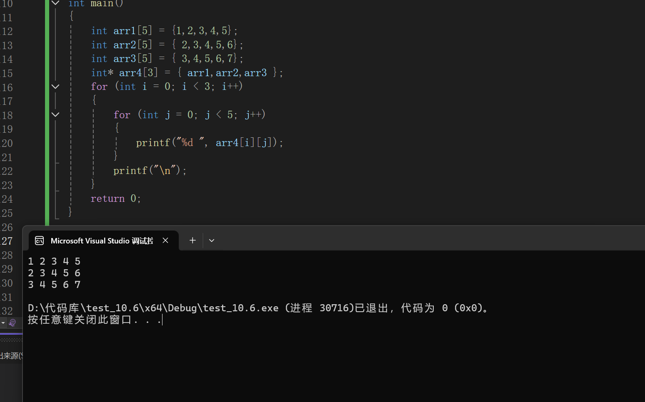Open a new terminal tab with plus button
This screenshot has width=645, height=402.
point(192,241)
